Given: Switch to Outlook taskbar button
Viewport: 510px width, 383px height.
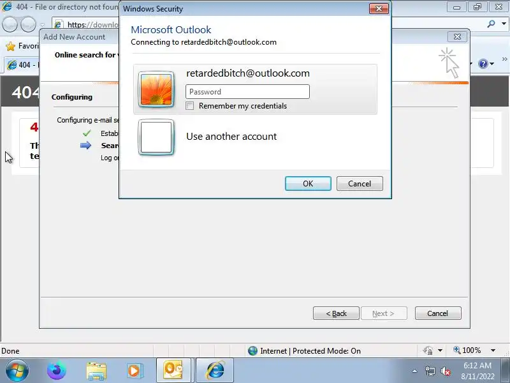Looking at the screenshot, I should pyautogui.click(x=173, y=370).
